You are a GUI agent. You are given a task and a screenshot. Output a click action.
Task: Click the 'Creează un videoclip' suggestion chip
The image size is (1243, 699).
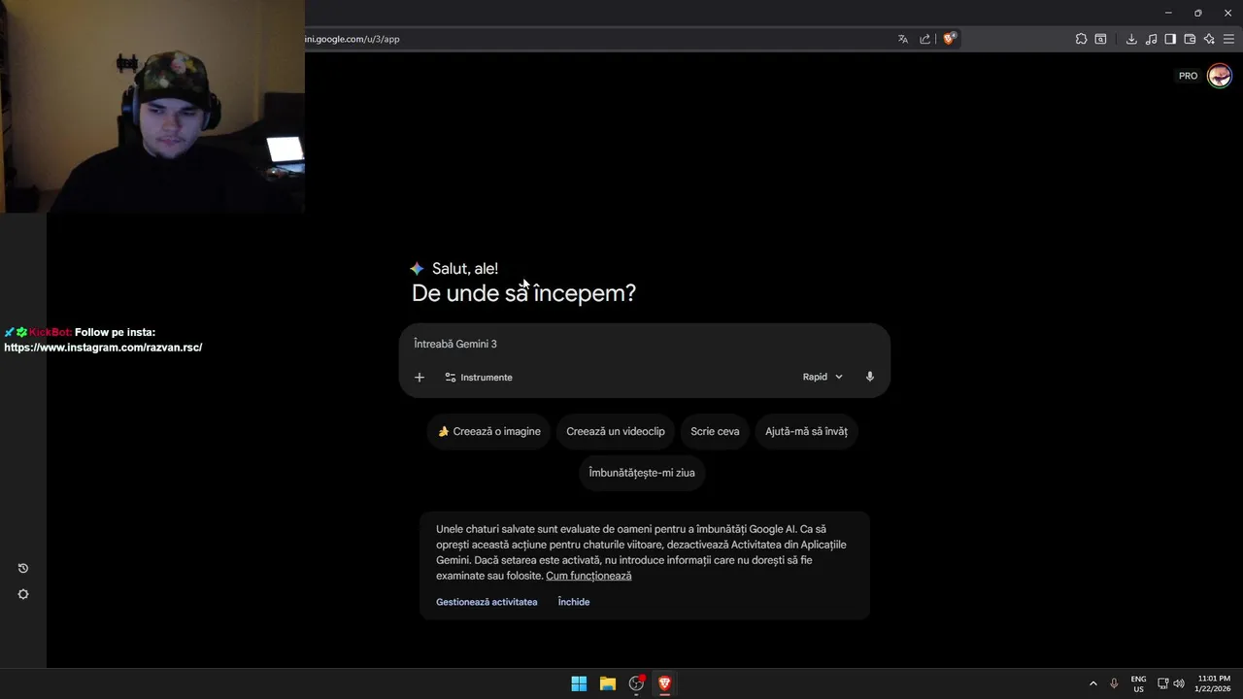(x=616, y=431)
